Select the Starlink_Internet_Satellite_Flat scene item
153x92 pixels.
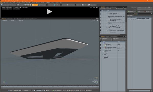[116, 28]
